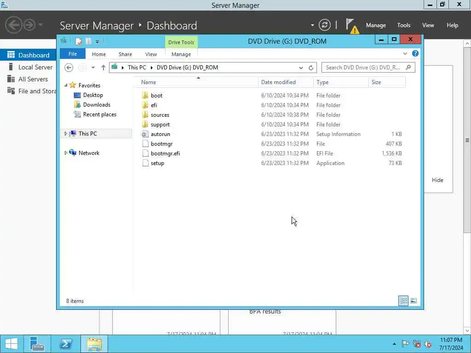Click the search magnifier icon
471x353 pixels.
[408, 68]
